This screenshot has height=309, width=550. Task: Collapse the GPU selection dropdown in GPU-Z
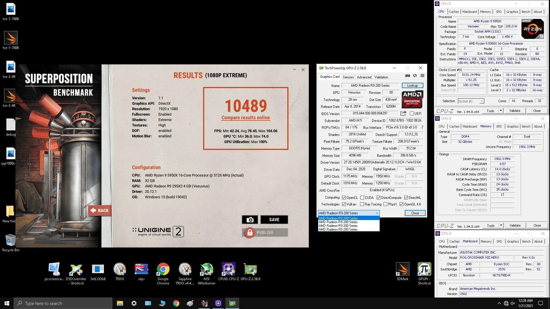pyautogui.click(x=377, y=213)
